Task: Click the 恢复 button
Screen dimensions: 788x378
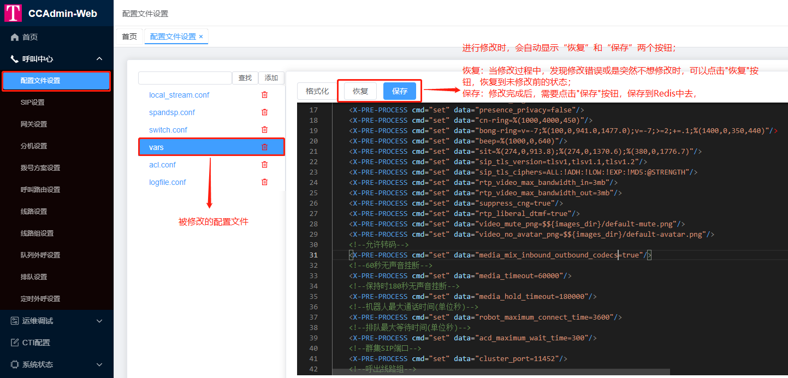Action: coord(360,91)
